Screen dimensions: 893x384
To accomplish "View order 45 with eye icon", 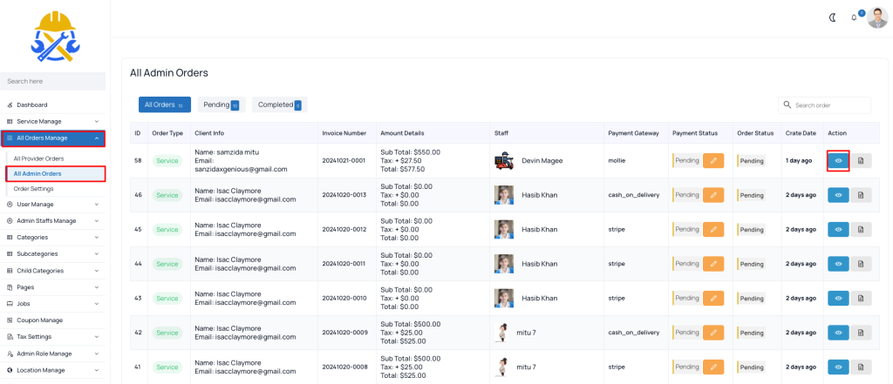I will 838,230.
